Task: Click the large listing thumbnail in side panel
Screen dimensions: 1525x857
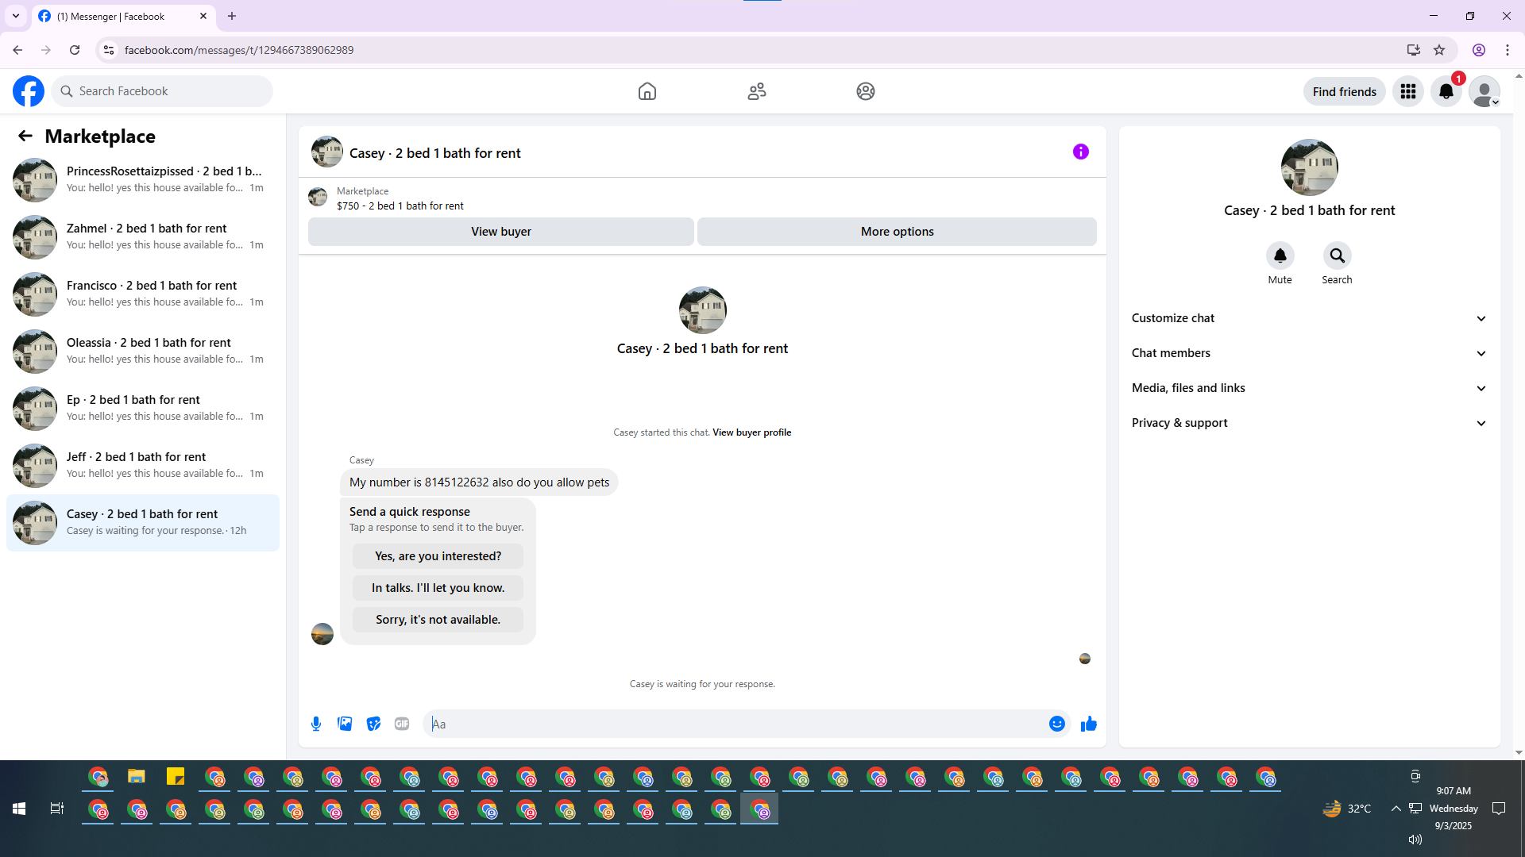Action: [x=1310, y=167]
